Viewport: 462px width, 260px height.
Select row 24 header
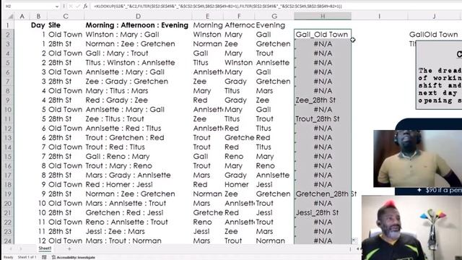pyautogui.click(x=8, y=240)
